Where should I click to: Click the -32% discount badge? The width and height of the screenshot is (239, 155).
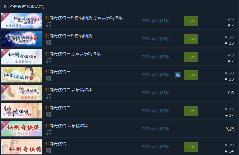pos(191,111)
